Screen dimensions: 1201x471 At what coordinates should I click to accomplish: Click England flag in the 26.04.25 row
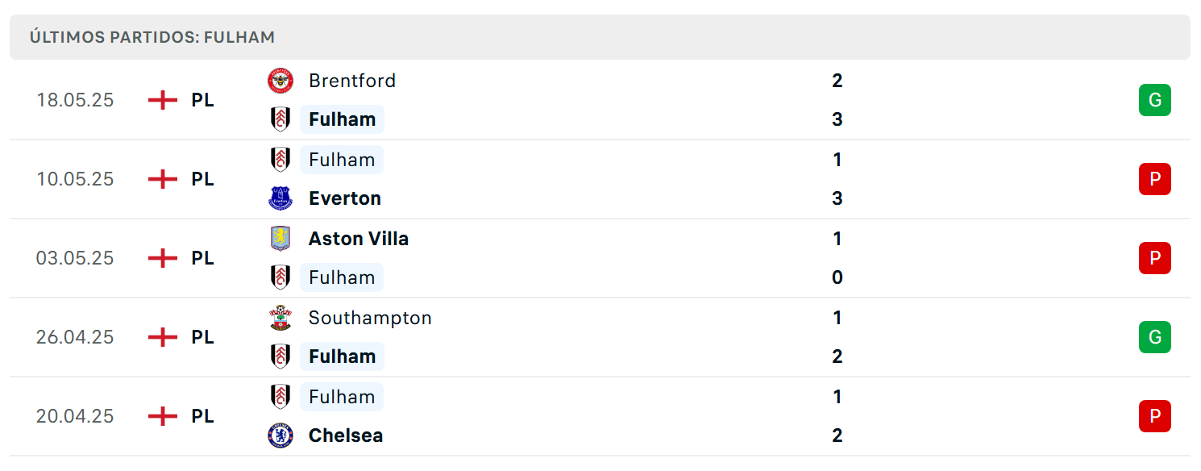click(x=163, y=337)
